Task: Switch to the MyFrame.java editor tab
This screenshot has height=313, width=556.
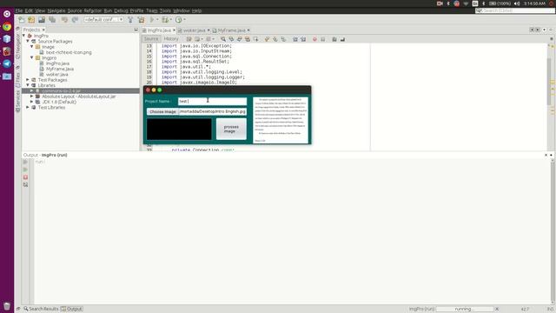Action: tap(231, 30)
